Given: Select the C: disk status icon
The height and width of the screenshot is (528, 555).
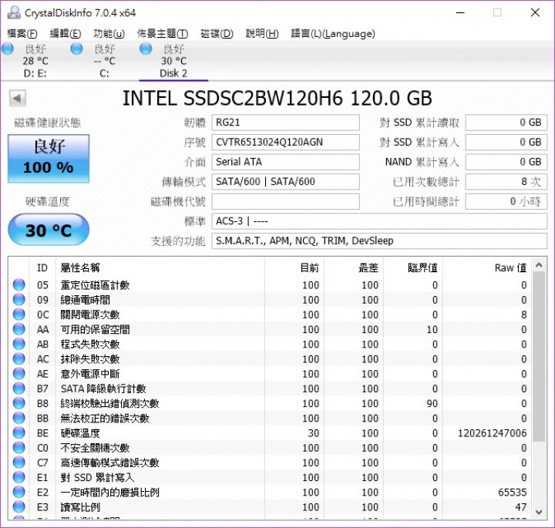Looking at the screenshot, I should coord(77,49).
